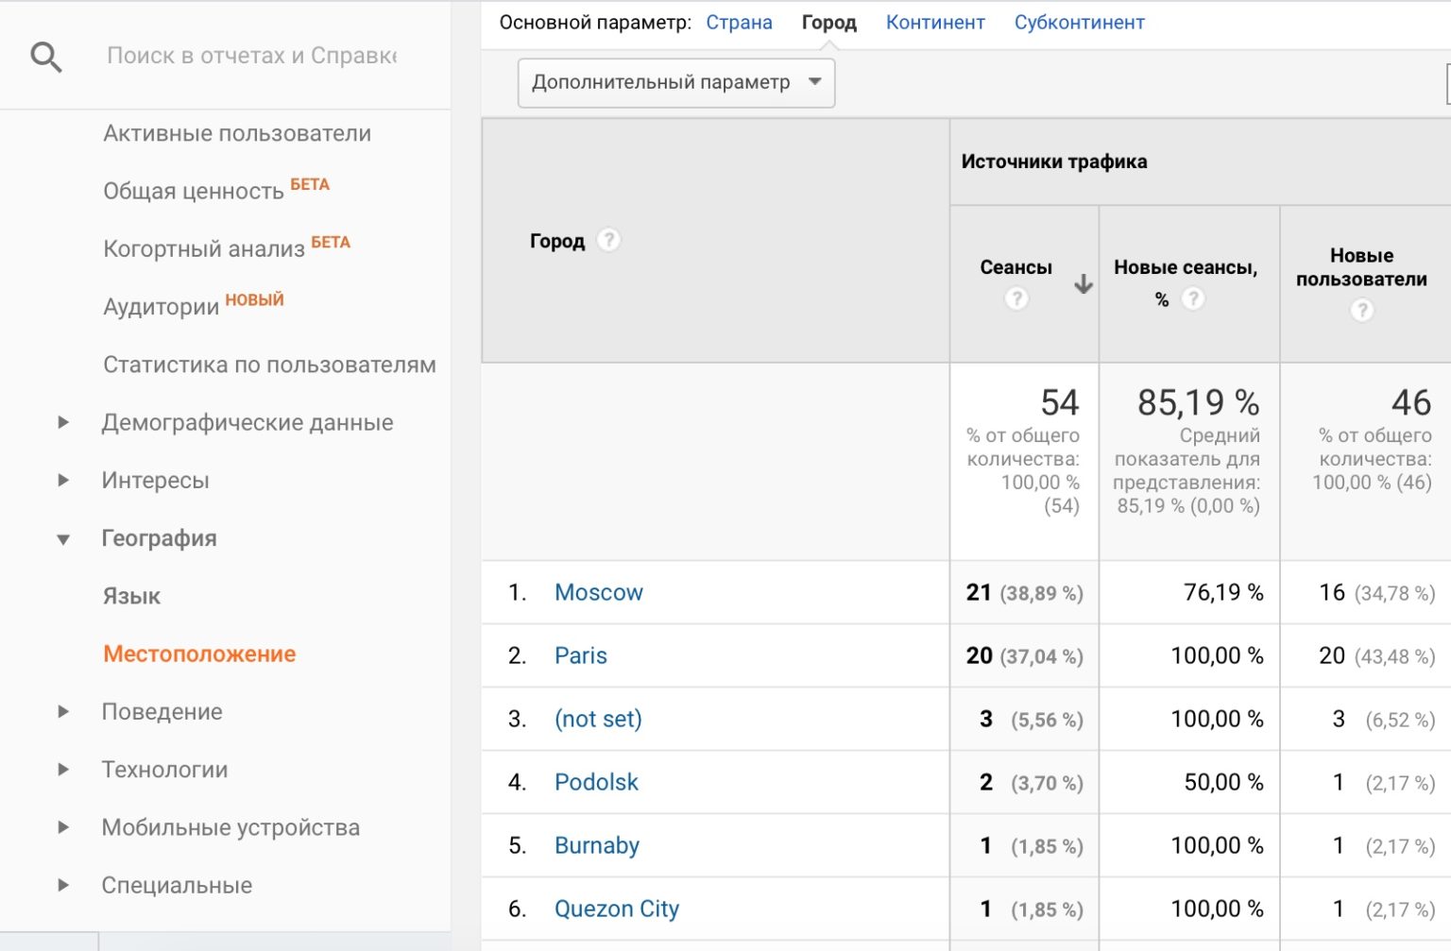Click the report search input field
The image size is (1451, 951).
(251, 56)
